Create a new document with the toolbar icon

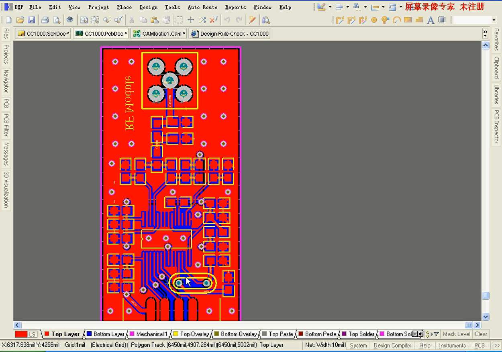9,20
